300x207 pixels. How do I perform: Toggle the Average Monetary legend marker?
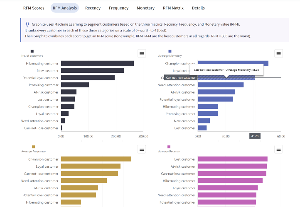point(170,51)
